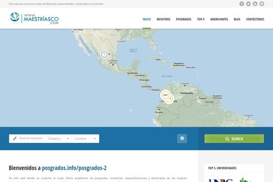Open the BLOG menu item
Viewport: 273px width, 182px height.
point(237,19)
